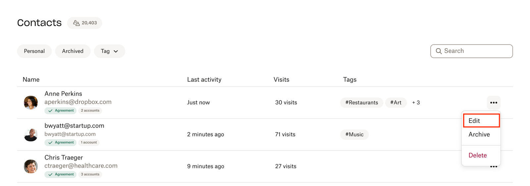The image size is (530, 186).
Task: Click the #Music tag
Action: point(354,134)
